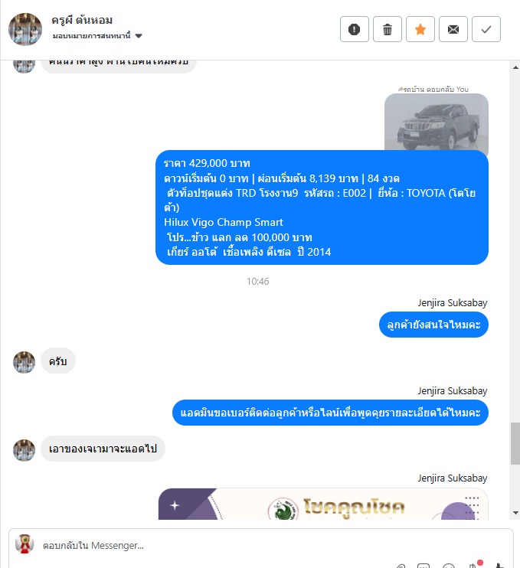This screenshot has height=568, width=520.
Task: Click the เอาของเจเามาจะแอดไป customer message
Action: tap(103, 449)
